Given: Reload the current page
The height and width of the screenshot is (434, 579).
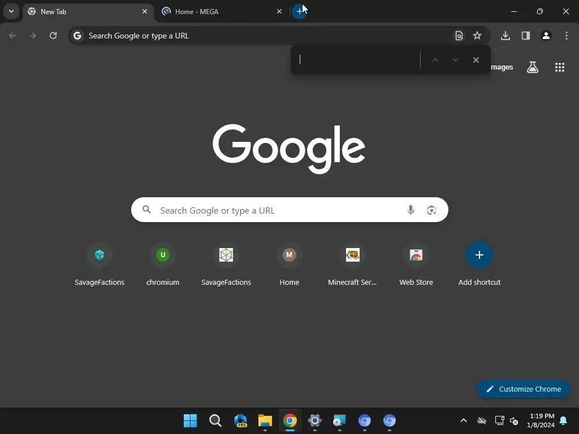Looking at the screenshot, I should [53, 36].
